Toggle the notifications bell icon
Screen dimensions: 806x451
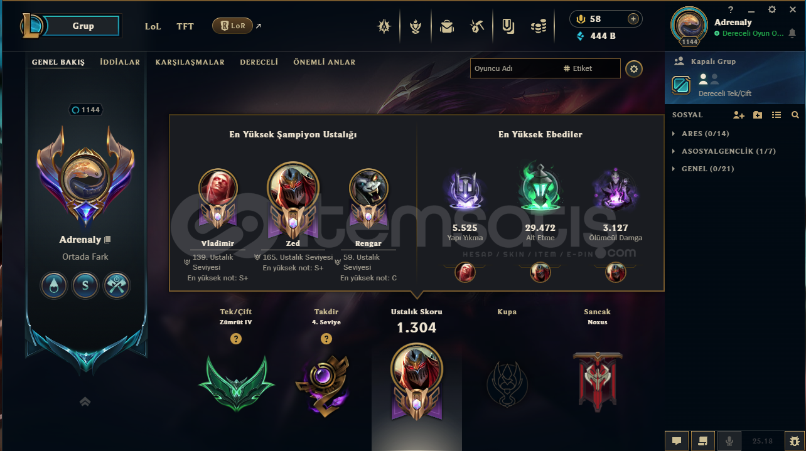[x=792, y=33]
